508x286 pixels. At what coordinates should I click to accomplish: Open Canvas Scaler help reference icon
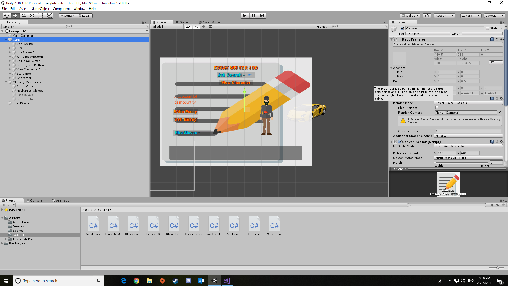point(492,142)
